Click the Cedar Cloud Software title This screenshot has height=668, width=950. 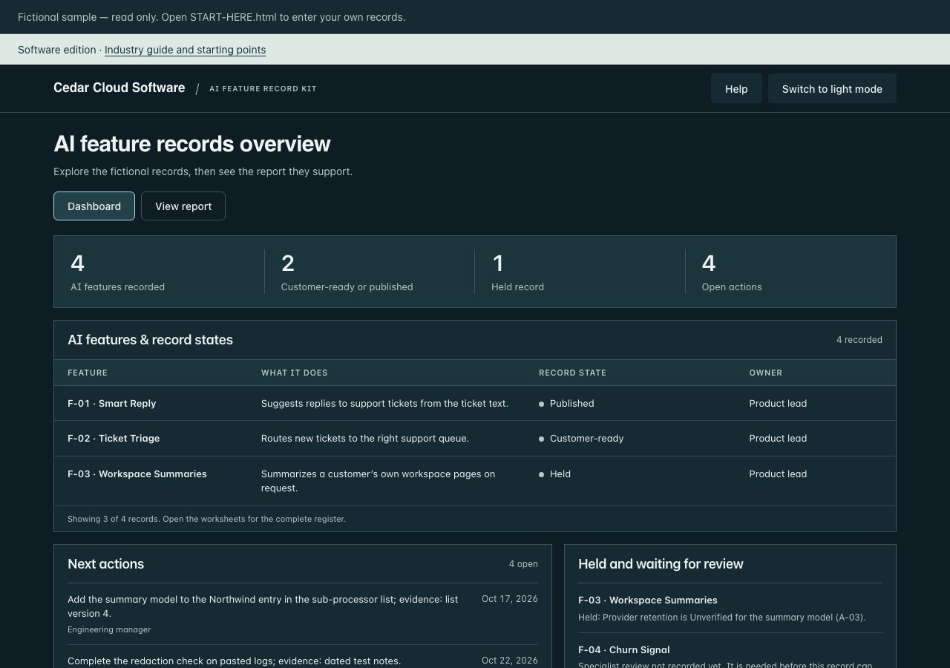coord(119,88)
